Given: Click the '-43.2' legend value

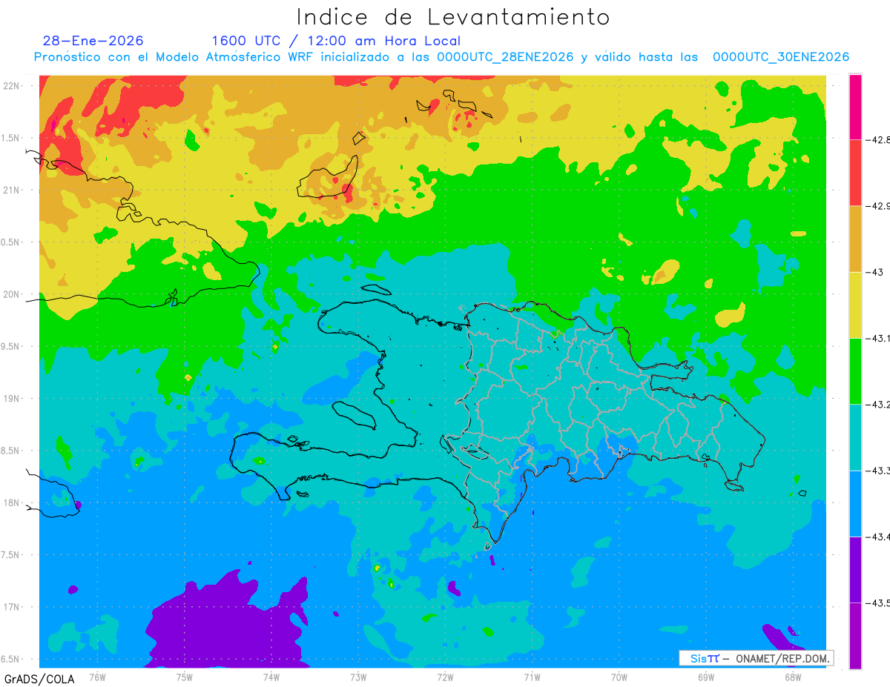Looking at the screenshot, I should [877, 405].
